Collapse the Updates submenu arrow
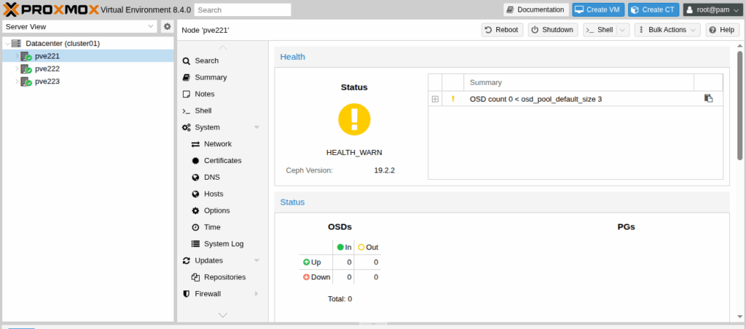 [x=257, y=261]
